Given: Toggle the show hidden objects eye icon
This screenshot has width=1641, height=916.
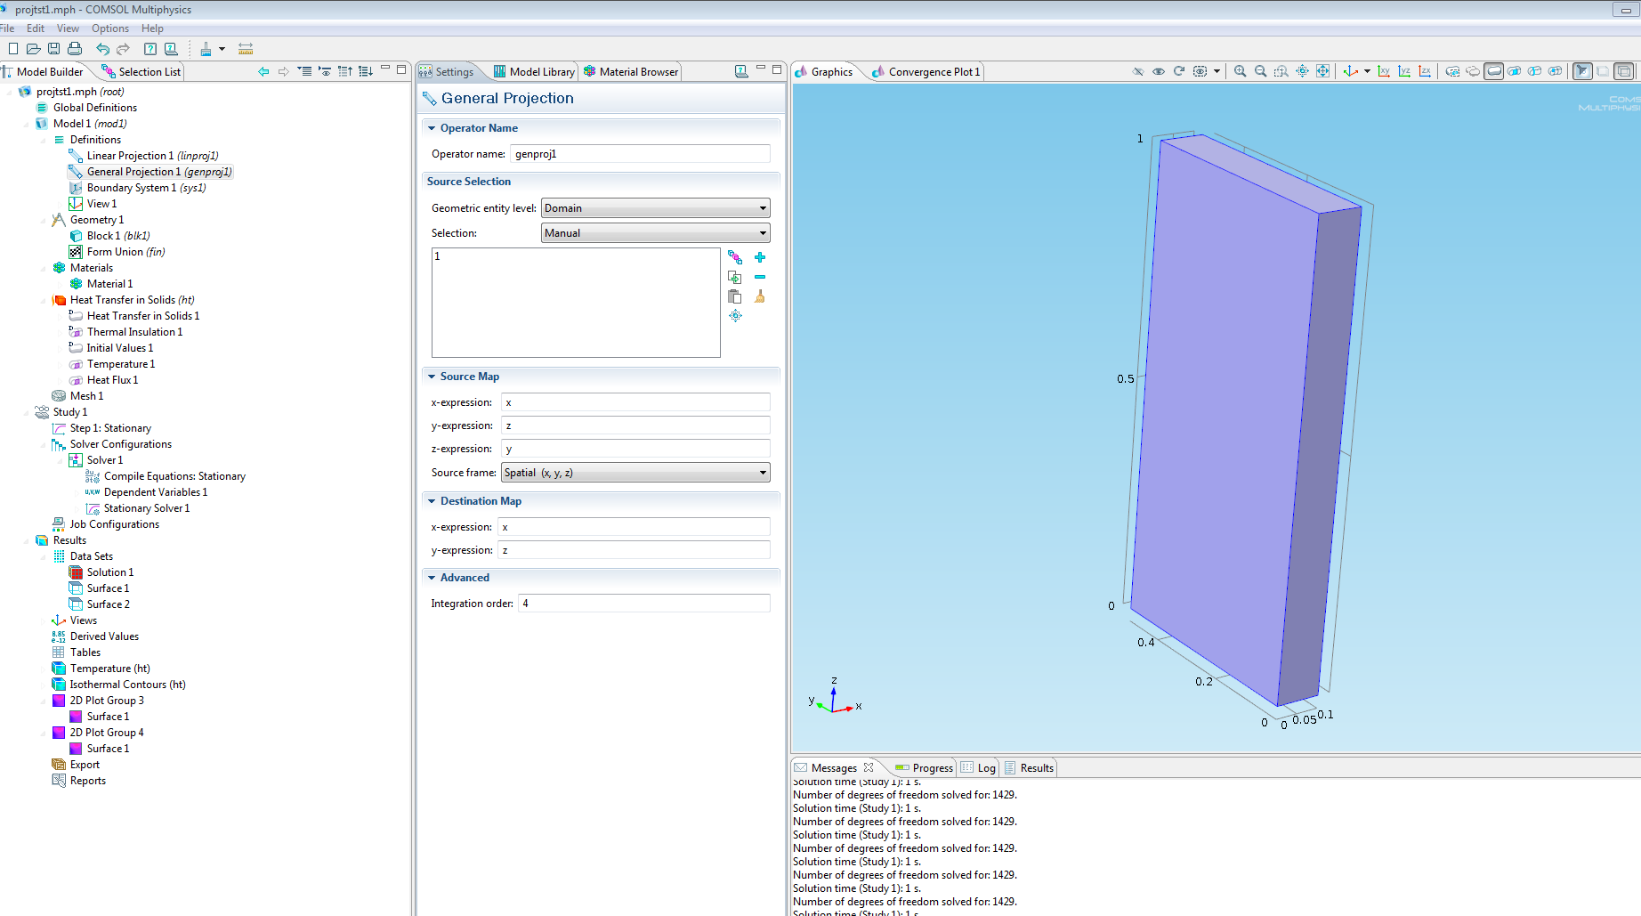Looking at the screenshot, I should [1159, 71].
